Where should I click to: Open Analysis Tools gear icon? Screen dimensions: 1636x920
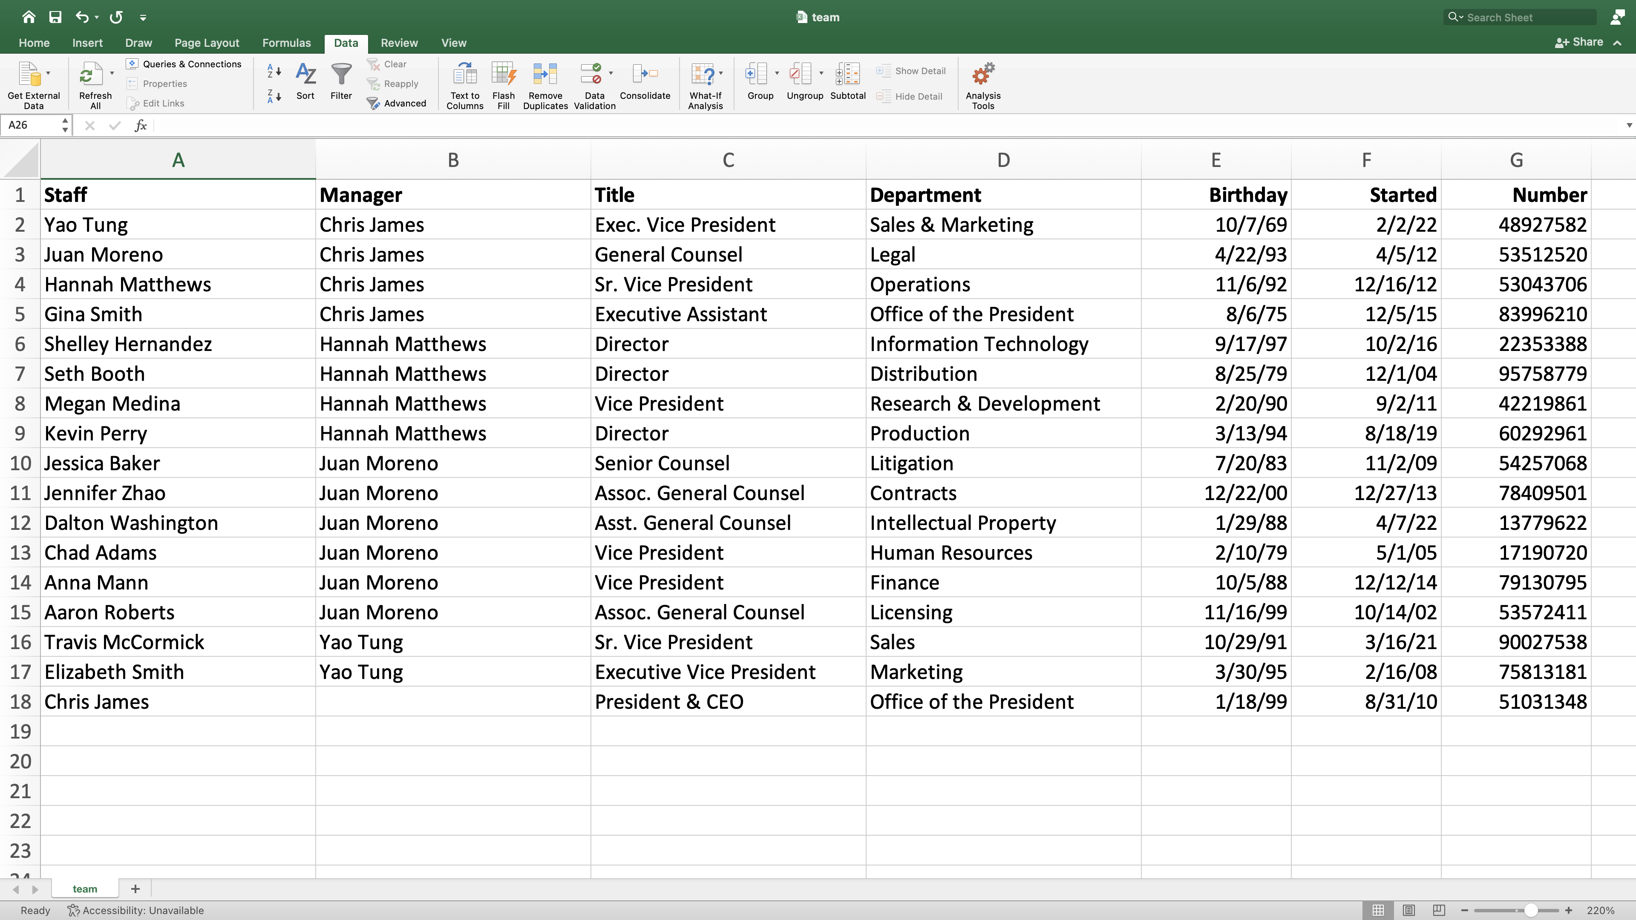pos(982,74)
